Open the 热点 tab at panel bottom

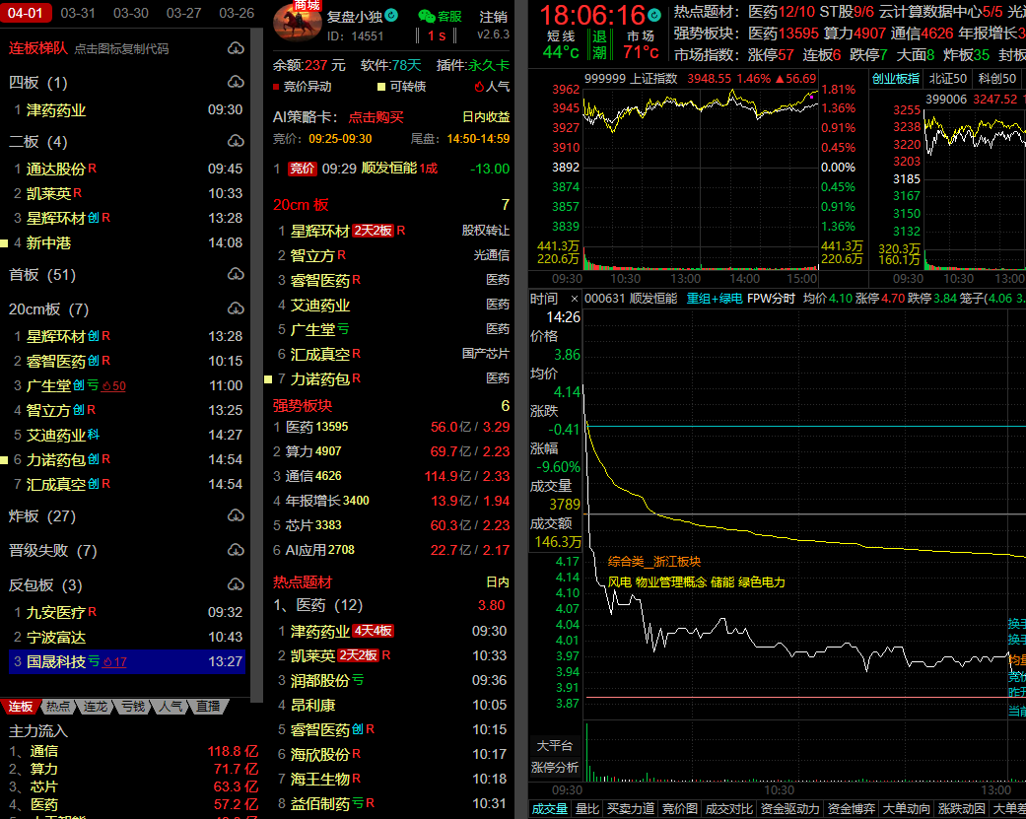(x=58, y=707)
